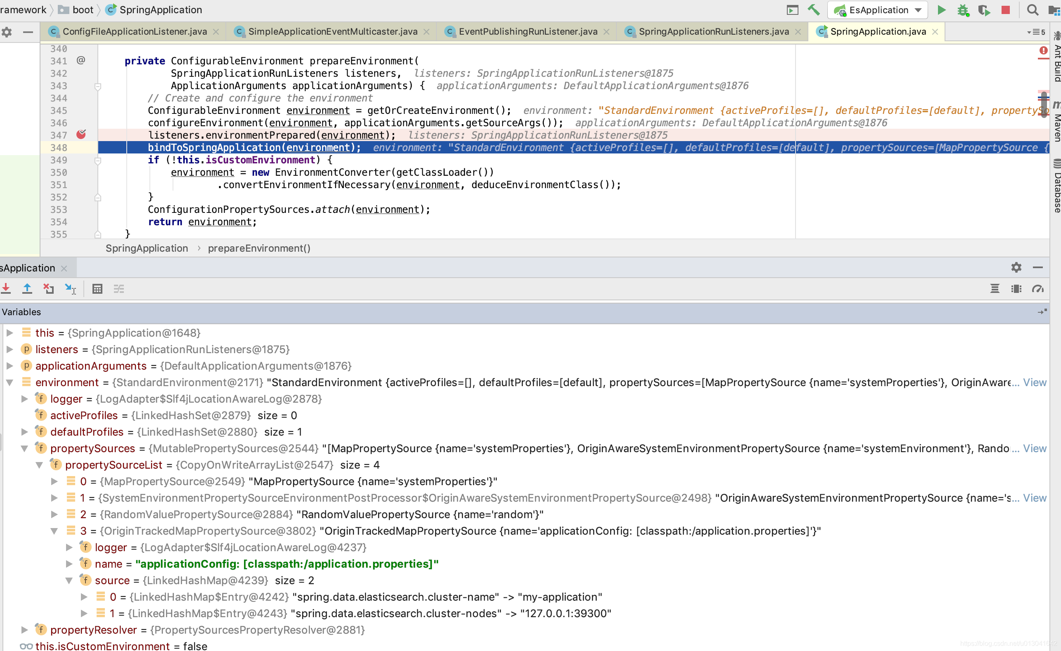Viewport: 1061px width, 651px height.
Task: Click the drop frame icon
Action: 49,288
